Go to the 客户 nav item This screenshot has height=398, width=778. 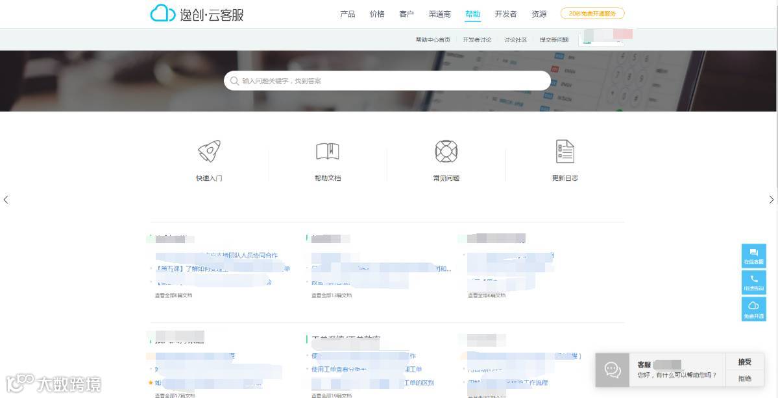pos(406,14)
